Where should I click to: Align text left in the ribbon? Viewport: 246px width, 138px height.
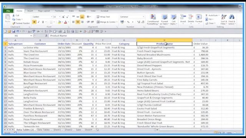click(73, 22)
